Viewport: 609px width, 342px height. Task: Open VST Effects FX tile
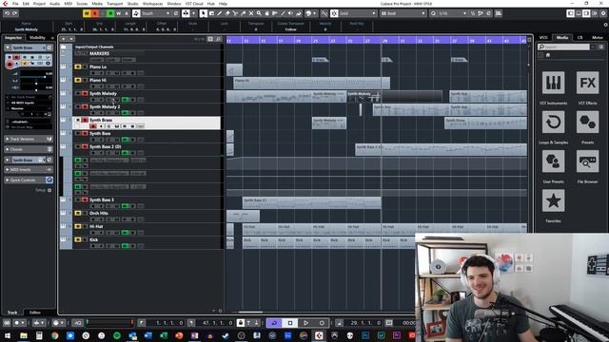coord(587,83)
